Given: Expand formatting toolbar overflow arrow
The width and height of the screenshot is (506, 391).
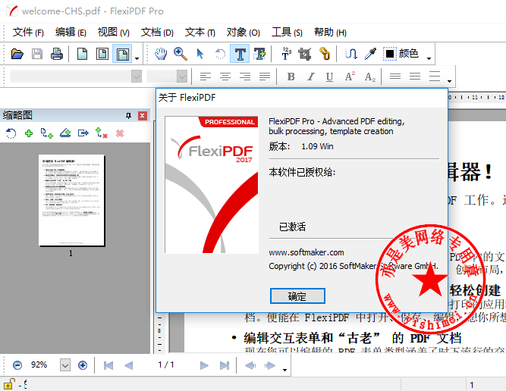Looking at the screenshot, I should click(450, 81).
